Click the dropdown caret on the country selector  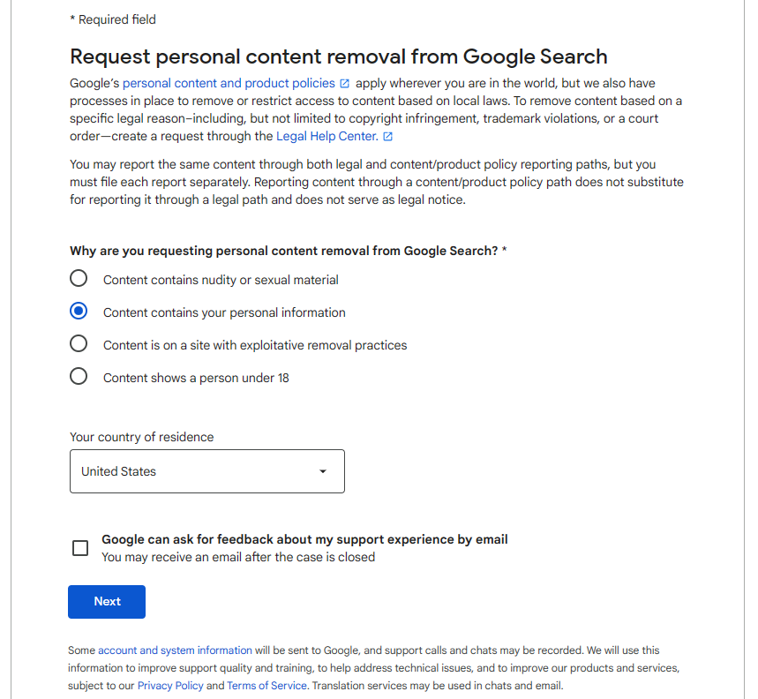click(322, 471)
